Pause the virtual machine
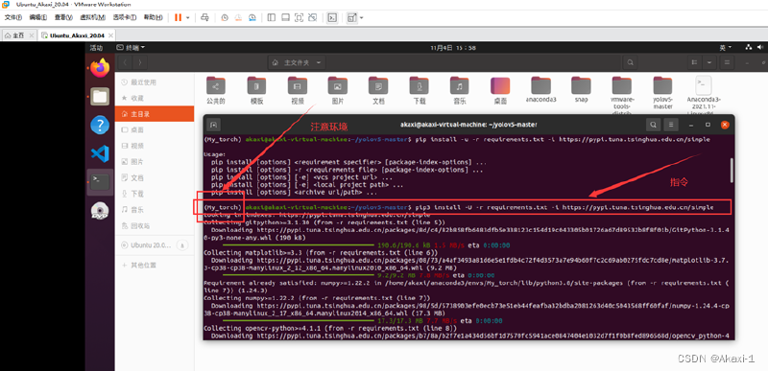The image size is (768, 371). tap(178, 17)
